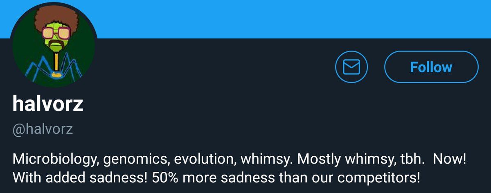
Task: Open the direct message envelope icon
Action: click(351, 67)
